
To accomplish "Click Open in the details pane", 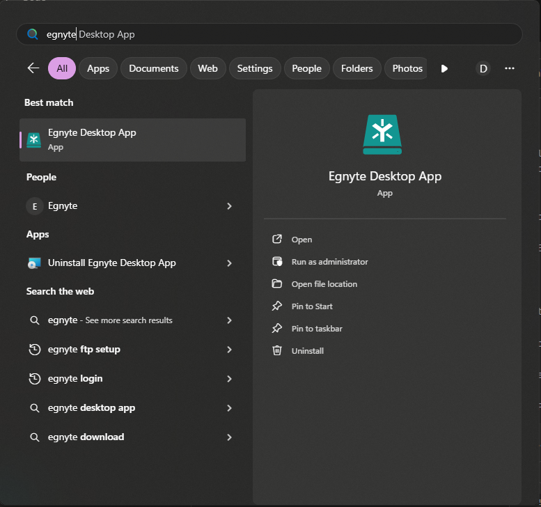I will click(x=301, y=240).
